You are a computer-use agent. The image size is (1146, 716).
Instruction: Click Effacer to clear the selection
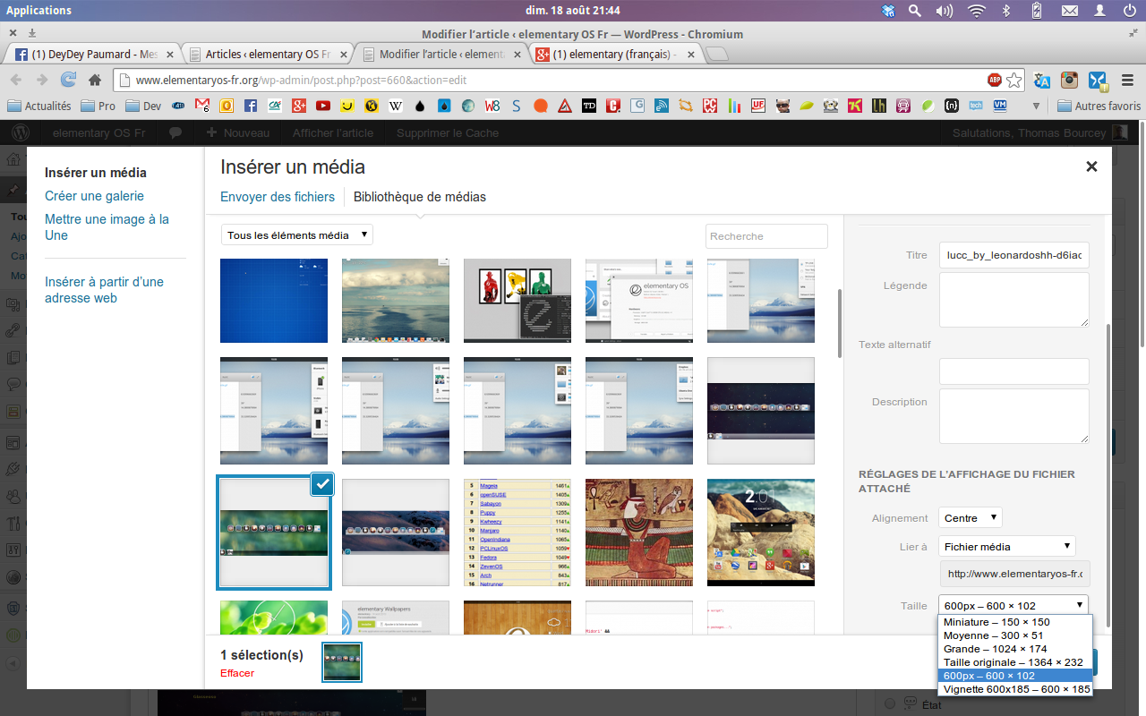(237, 673)
